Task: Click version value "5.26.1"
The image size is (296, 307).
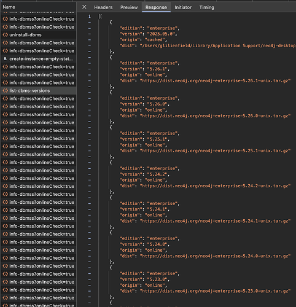Action: [x=157, y=69]
